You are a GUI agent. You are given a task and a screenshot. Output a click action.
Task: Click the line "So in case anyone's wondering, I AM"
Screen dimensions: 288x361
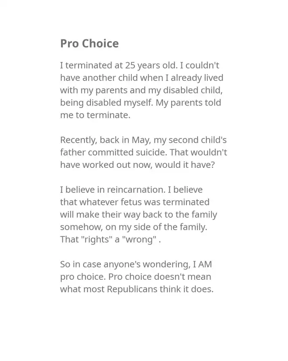click(136, 264)
